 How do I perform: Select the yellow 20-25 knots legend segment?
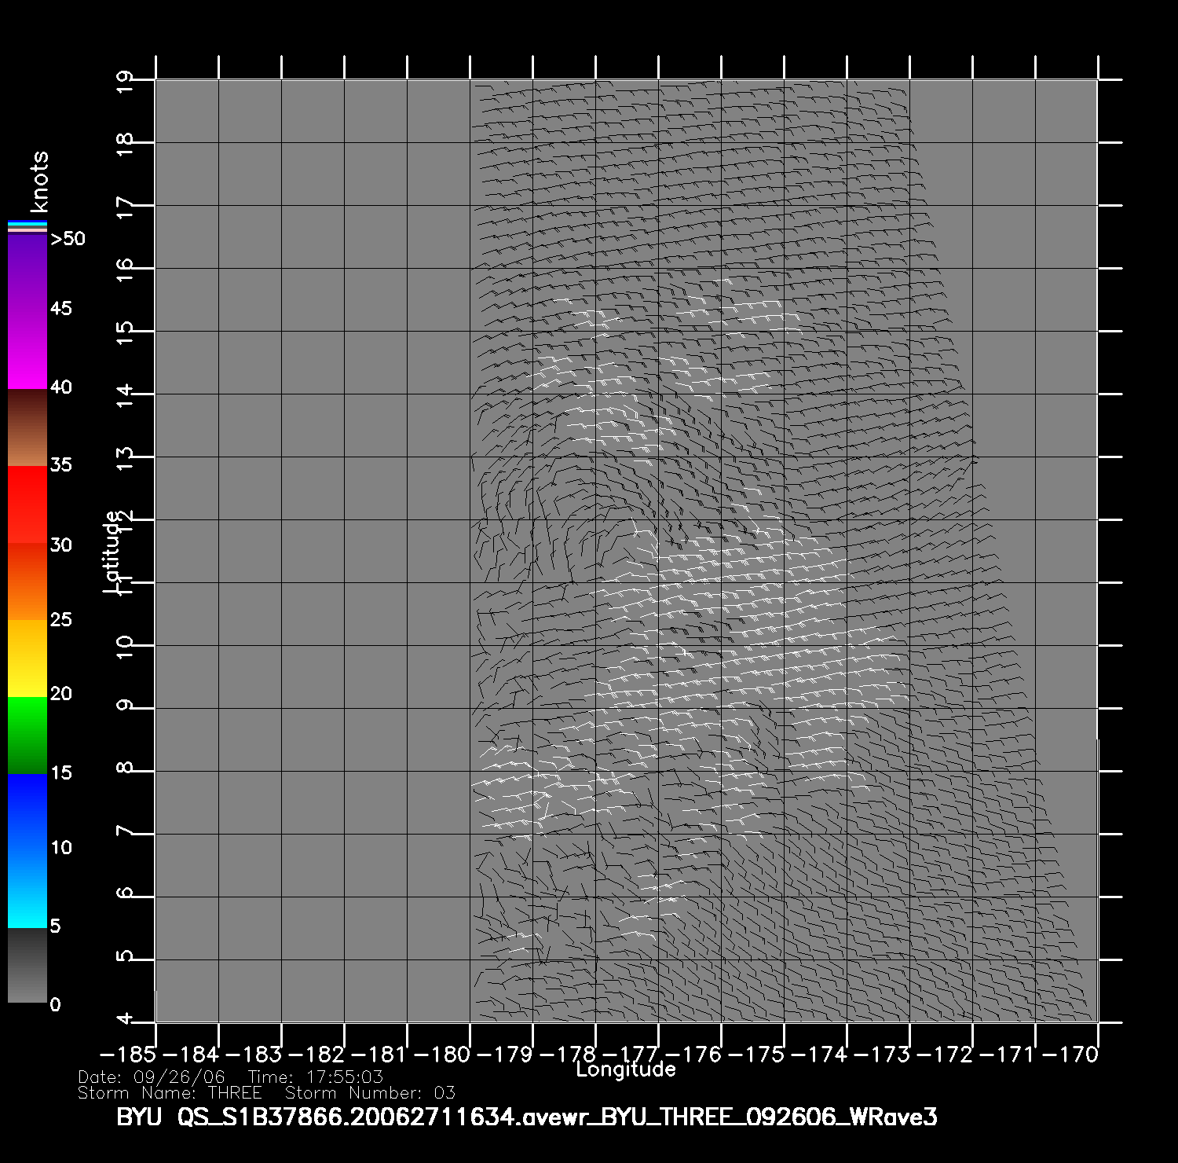[27, 658]
